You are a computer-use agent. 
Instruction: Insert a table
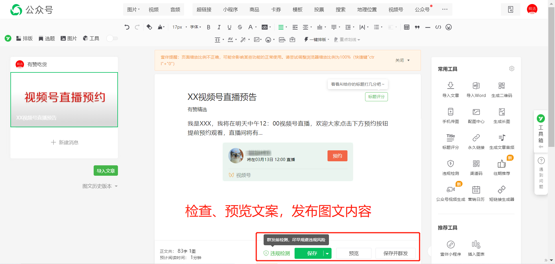pos(407,27)
